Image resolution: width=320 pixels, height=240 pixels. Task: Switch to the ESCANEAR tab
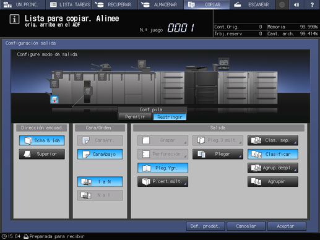pyautogui.click(x=253, y=4)
